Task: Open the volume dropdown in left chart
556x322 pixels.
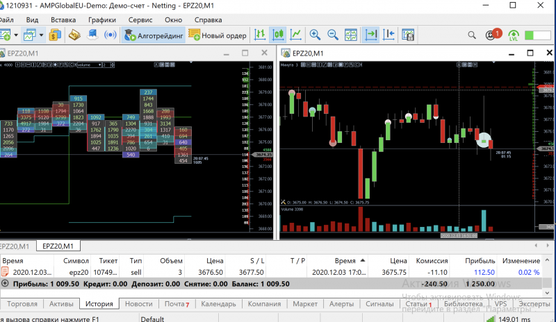Action: coord(89,65)
